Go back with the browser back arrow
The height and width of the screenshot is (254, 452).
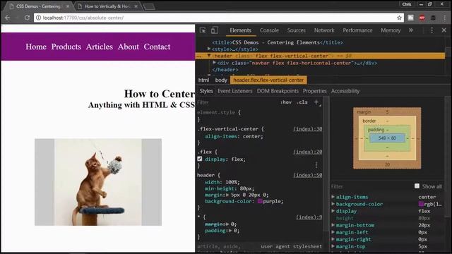point(8,18)
